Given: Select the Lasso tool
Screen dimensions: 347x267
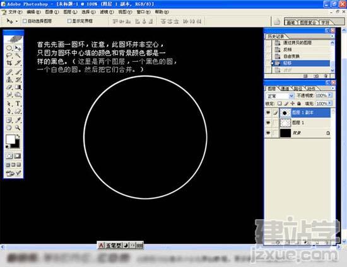Looking at the screenshot, I should 9,55.
